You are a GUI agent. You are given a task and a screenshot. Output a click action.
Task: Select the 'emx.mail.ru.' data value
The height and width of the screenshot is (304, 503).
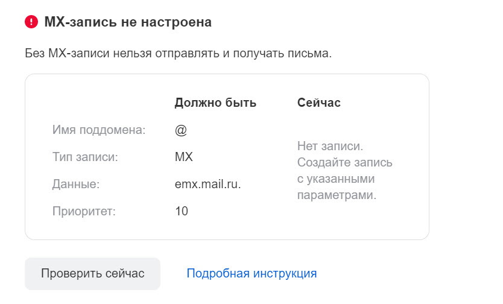[207, 184]
